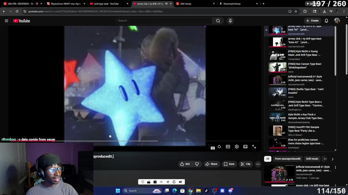Click the clapperboard record icon in overlay
The height and width of the screenshot is (195, 348).
(149, 182)
